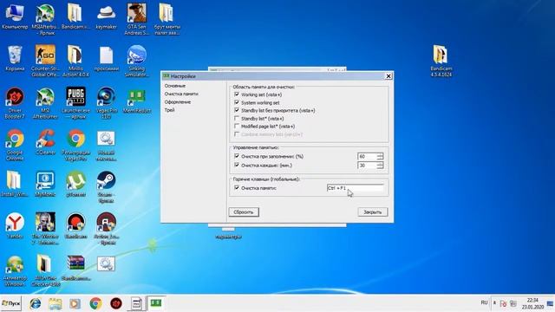Open the Трей settings page
The width and height of the screenshot is (555, 312).
[x=170, y=110]
